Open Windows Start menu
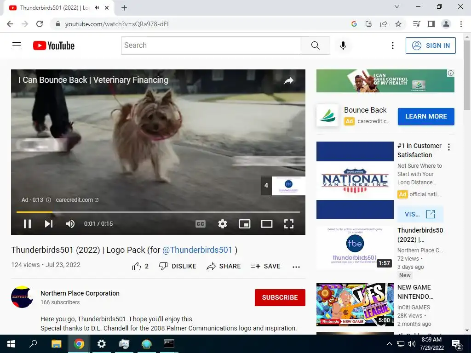The image size is (471, 353). tap(11, 344)
